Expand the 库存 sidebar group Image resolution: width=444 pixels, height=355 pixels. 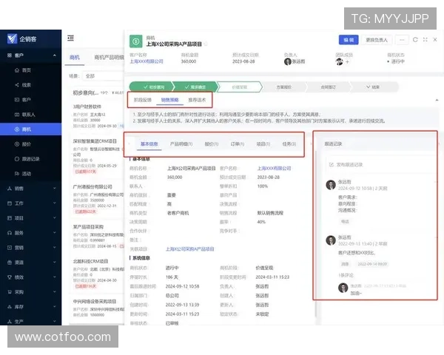[54, 307]
